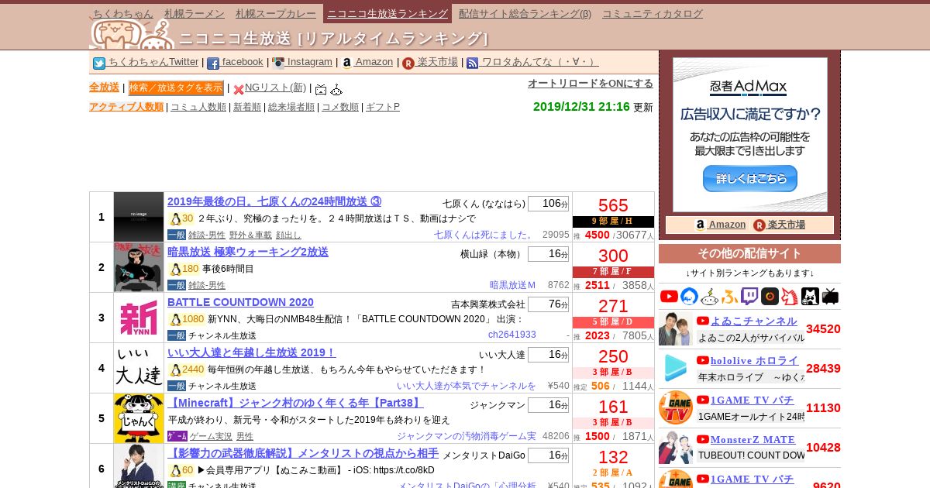Open NGリスト(新) link
930x488 pixels.
click(275, 88)
